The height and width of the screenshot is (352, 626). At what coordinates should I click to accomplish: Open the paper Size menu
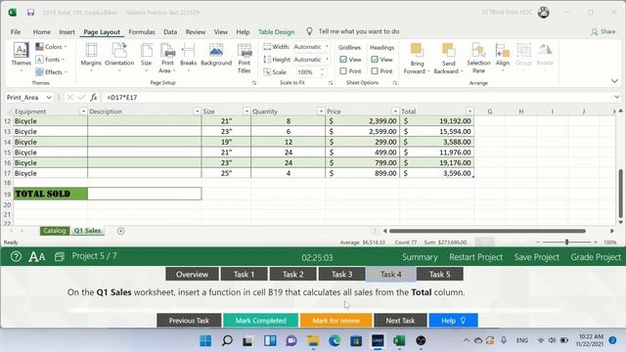pos(146,58)
